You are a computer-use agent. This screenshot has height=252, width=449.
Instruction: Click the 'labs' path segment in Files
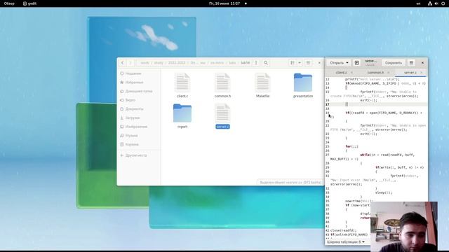tap(232, 63)
